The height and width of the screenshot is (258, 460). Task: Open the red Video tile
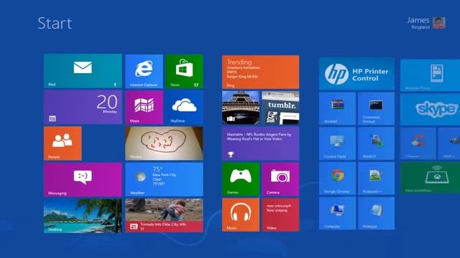(280, 215)
